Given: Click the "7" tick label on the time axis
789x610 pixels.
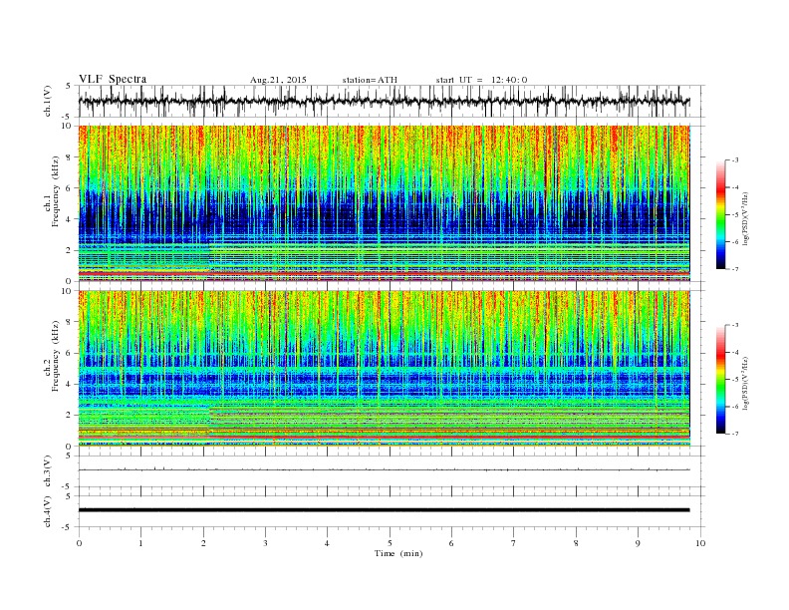Looking at the screenshot, I should [514, 543].
